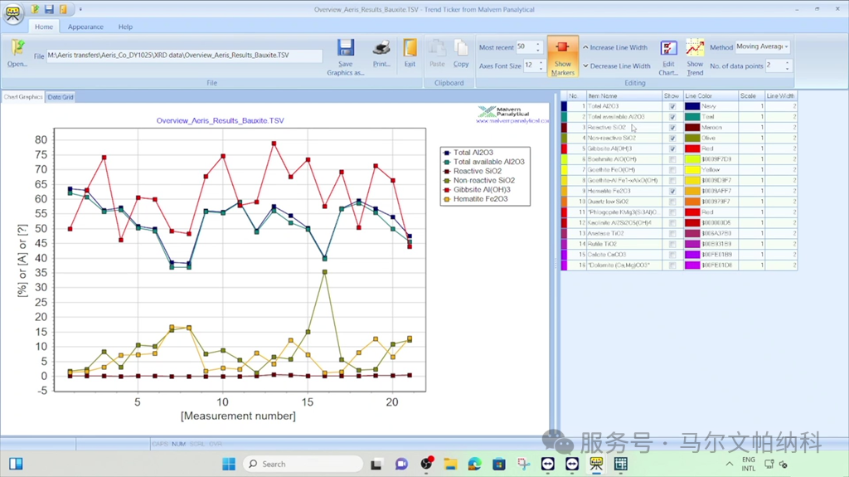Open the Method dropdown
The width and height of the screenshot is (849, 477).
(785, 47)
